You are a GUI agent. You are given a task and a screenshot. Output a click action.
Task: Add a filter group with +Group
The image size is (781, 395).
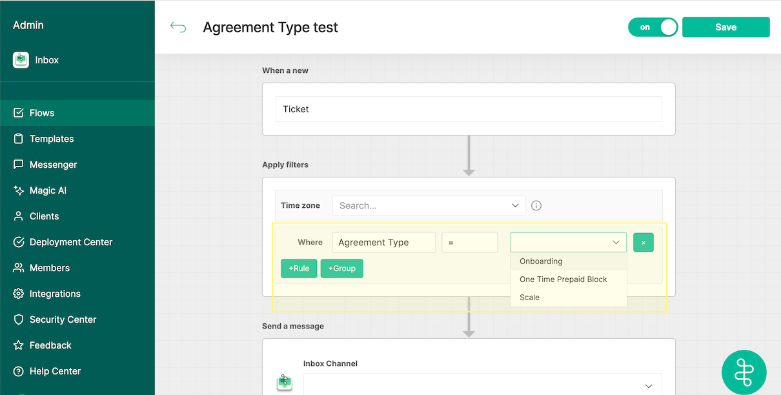click(x=341, y=268)
